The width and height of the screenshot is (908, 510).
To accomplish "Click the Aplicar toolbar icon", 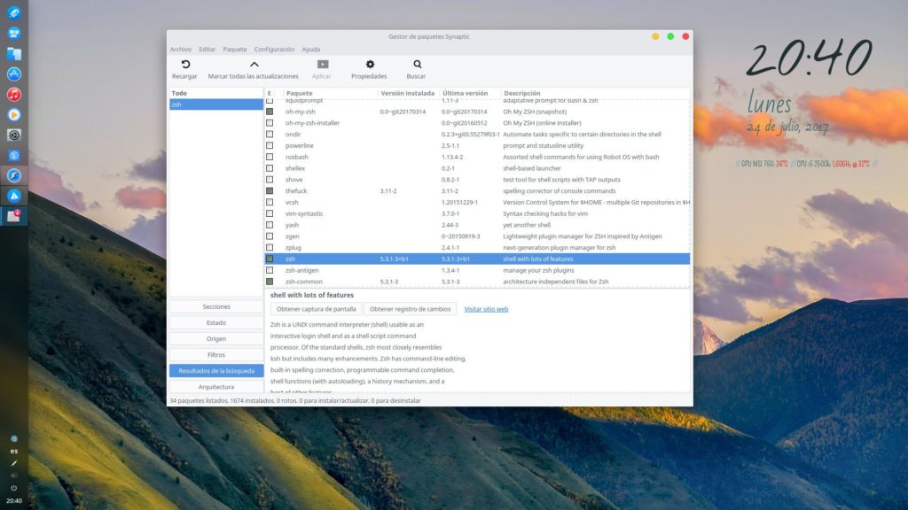I will (x=322, y=65).
